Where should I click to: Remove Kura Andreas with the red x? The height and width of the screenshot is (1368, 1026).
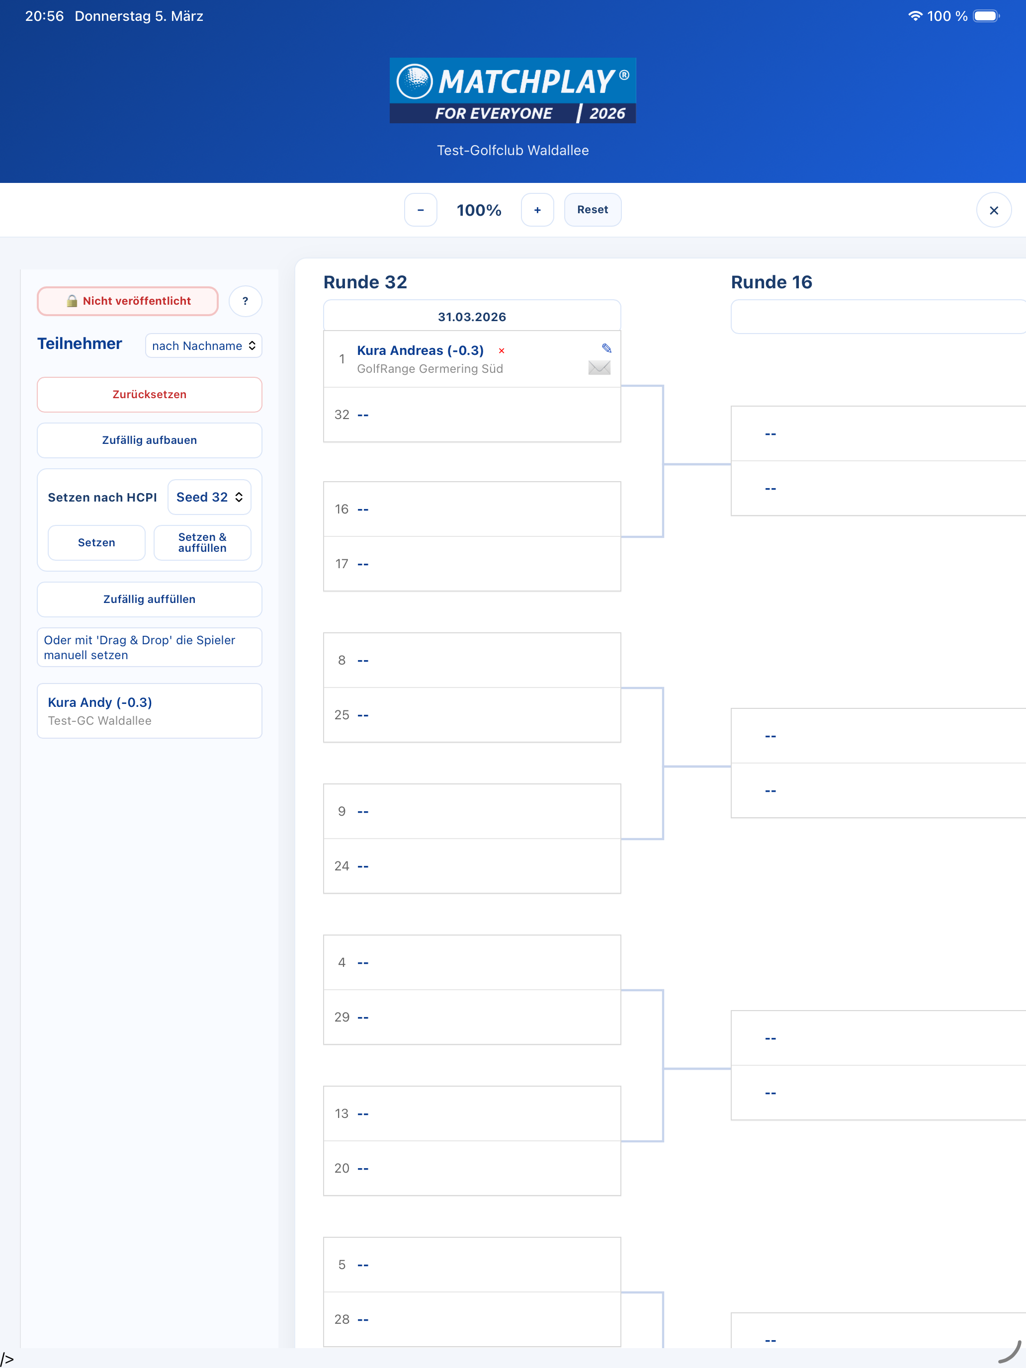(502, 350)
